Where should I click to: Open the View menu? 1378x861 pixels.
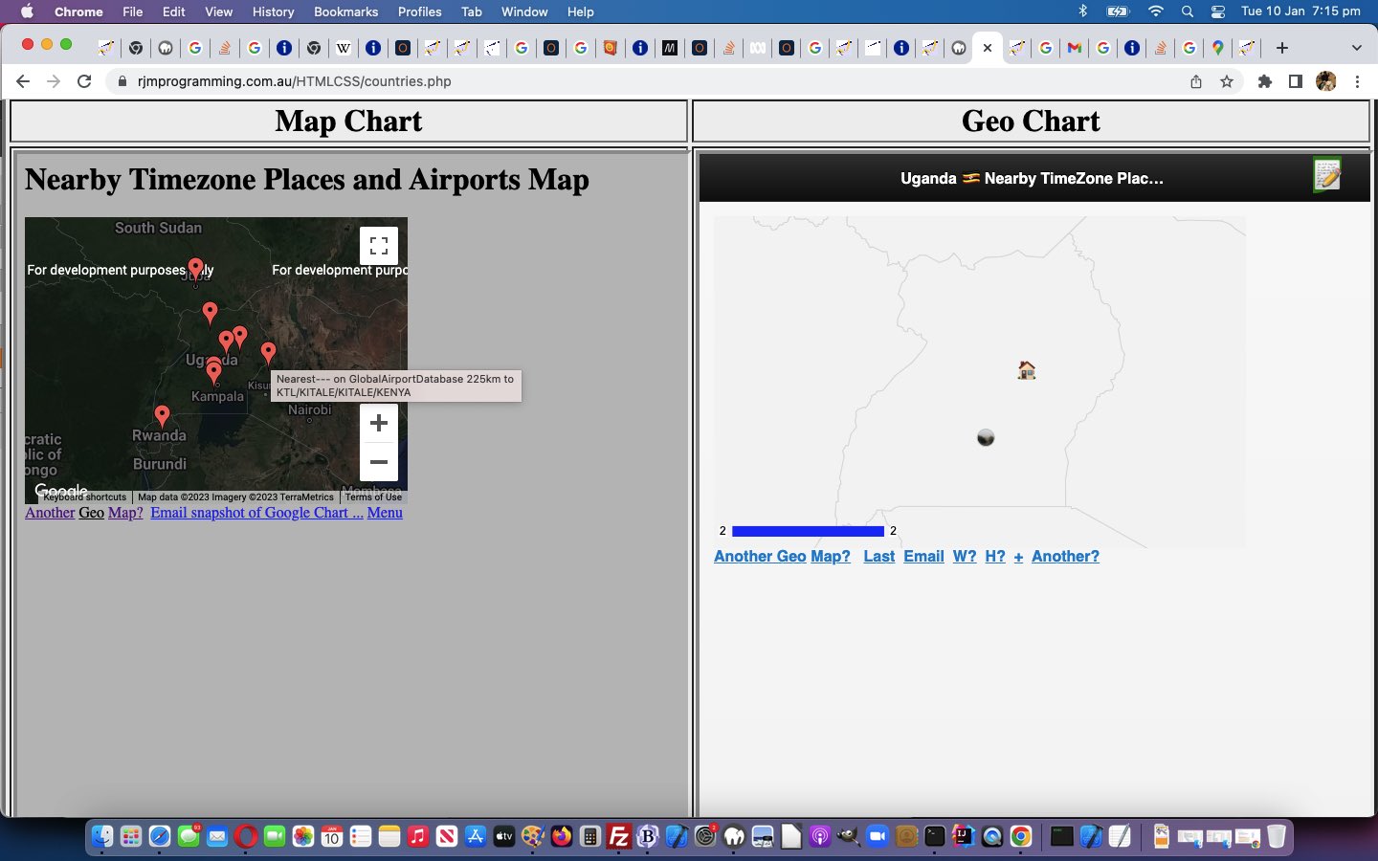[x=218, y=11]
